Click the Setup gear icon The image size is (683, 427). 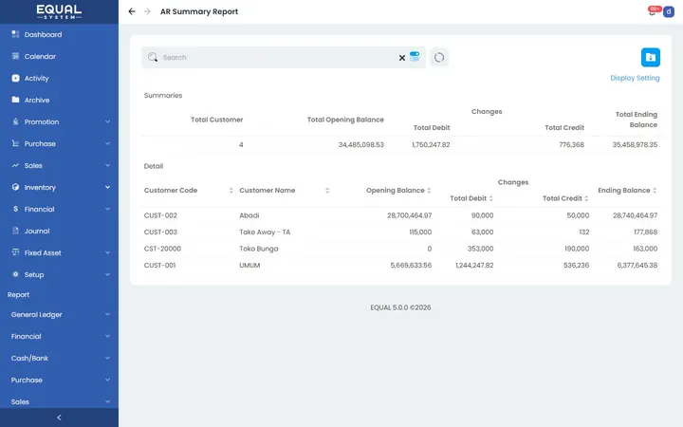(x=16, y=274)
